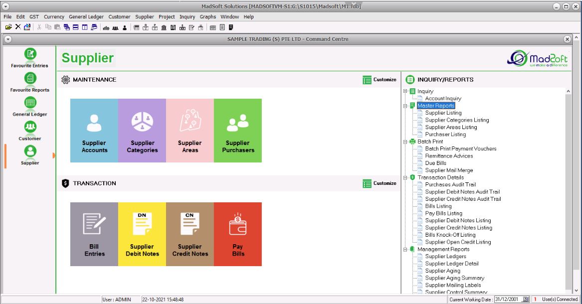Open the Currency menu
This screenshot has width=582, height=304.
tap(54, 16)
